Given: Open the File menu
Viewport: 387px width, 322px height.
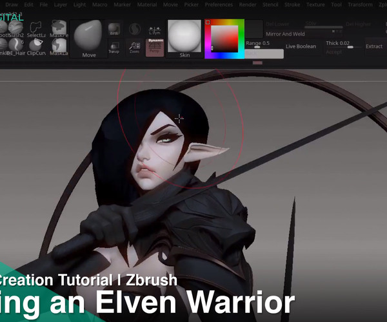Looking at the screenshot, I should pos(43,5).
